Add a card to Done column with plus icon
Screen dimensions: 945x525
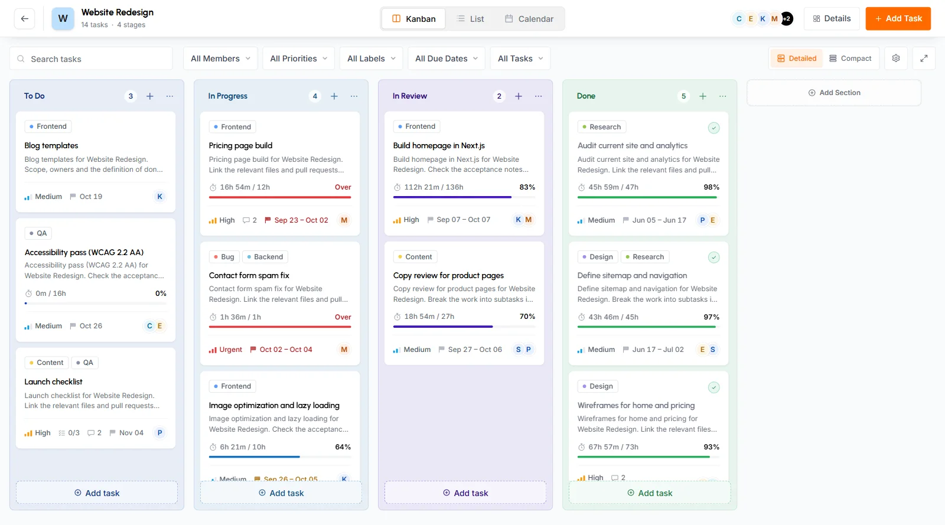(x=703, y=96)
